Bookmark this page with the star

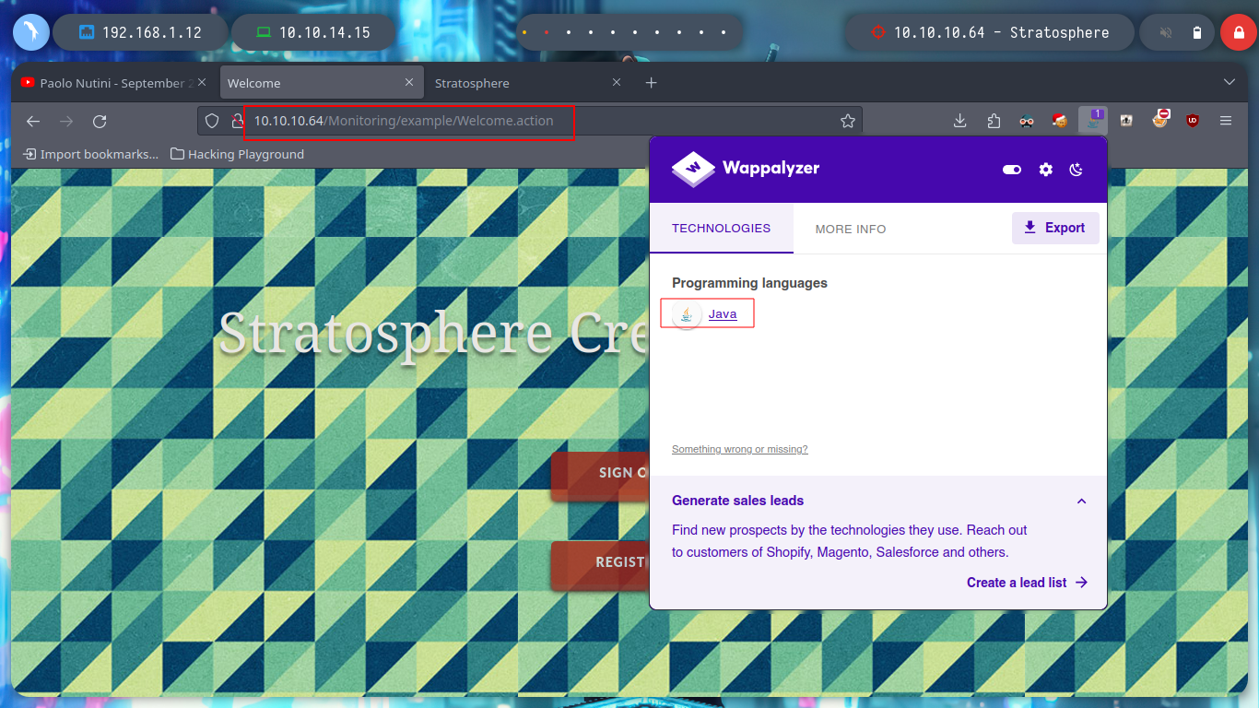pos(847,121)
